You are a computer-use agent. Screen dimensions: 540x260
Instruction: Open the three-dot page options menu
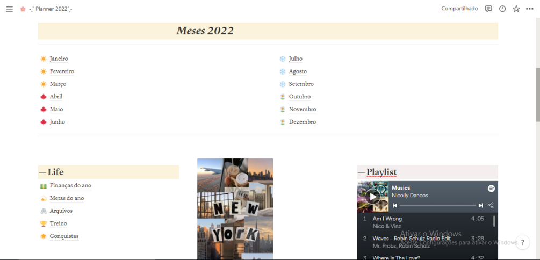click(x=530, y=9)
